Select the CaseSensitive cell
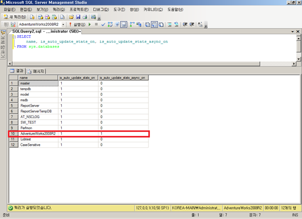The width and height of the screenshot is (302, 219). pyautogui.click(x=38, y=145)
